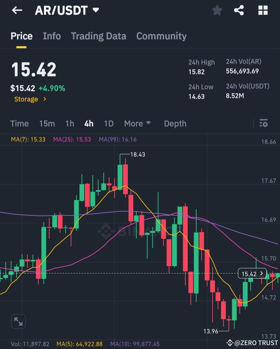280x349 pixels.
Task: Expand the current price tag chevron
Action: (x=262, y=274)
